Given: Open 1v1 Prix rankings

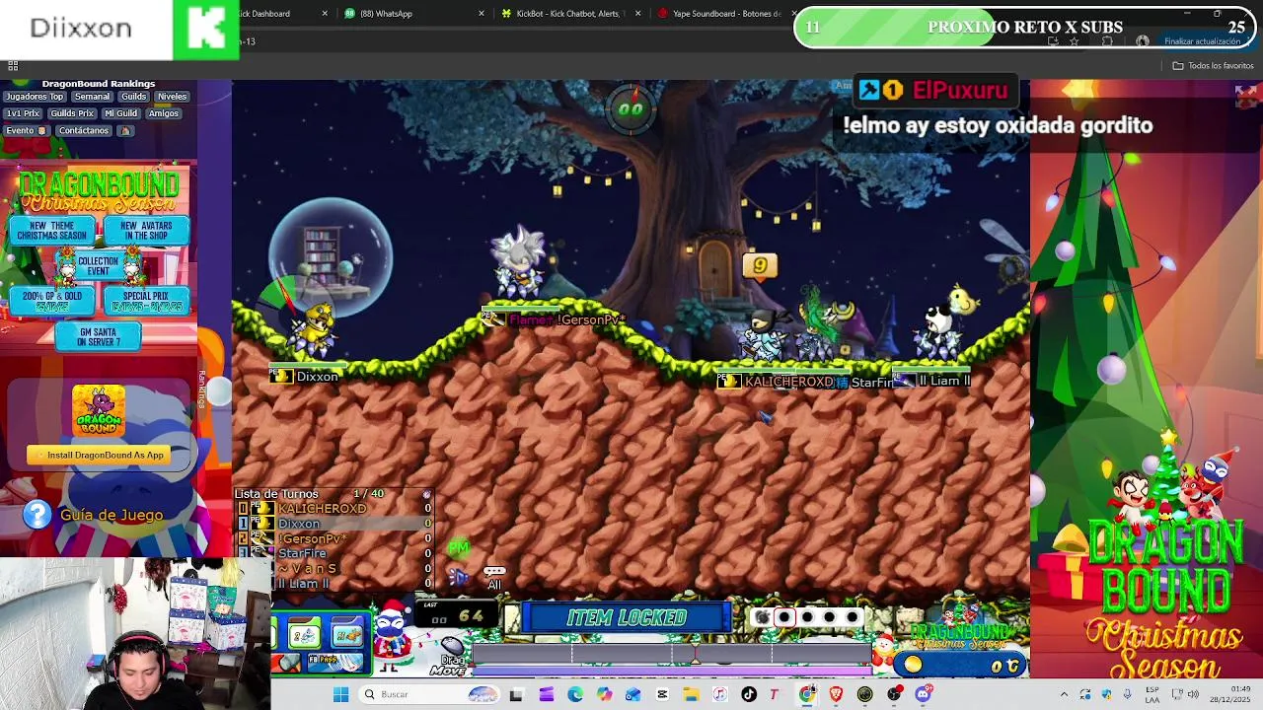Looking at the screenshot, I should click(24, 113).
